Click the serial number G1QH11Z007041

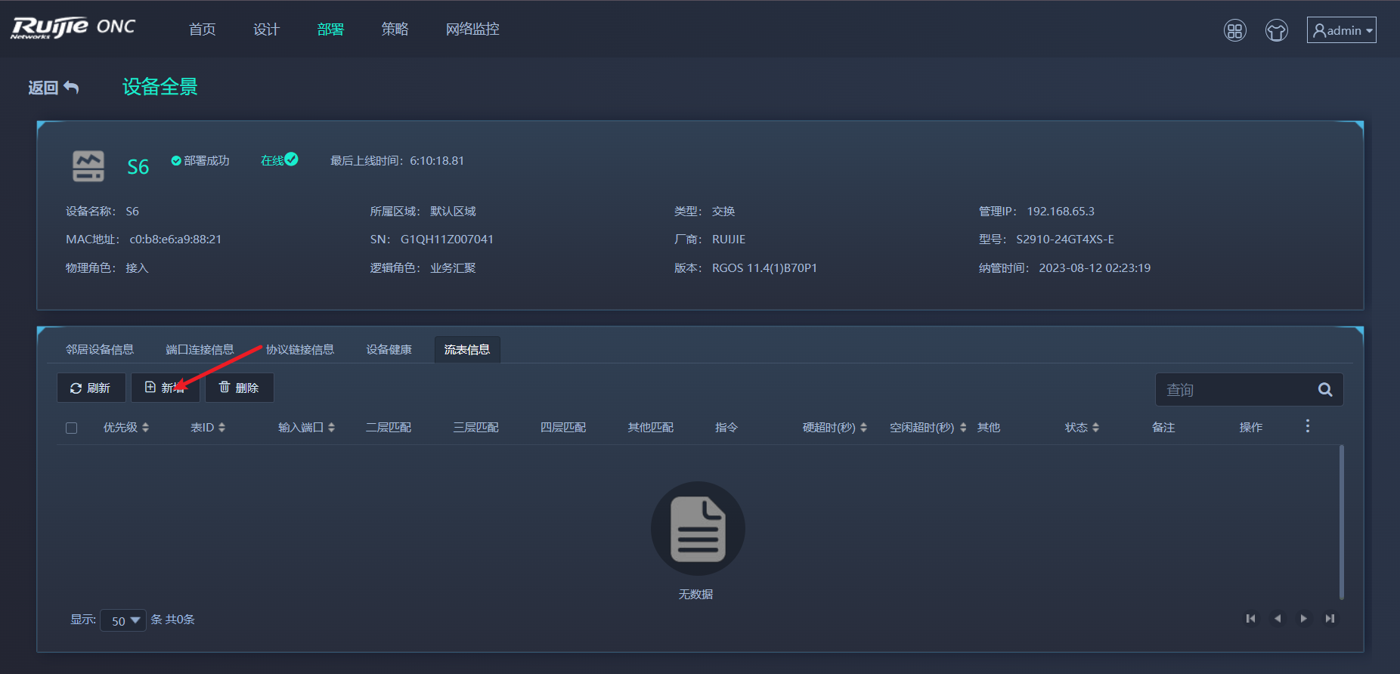447,240
